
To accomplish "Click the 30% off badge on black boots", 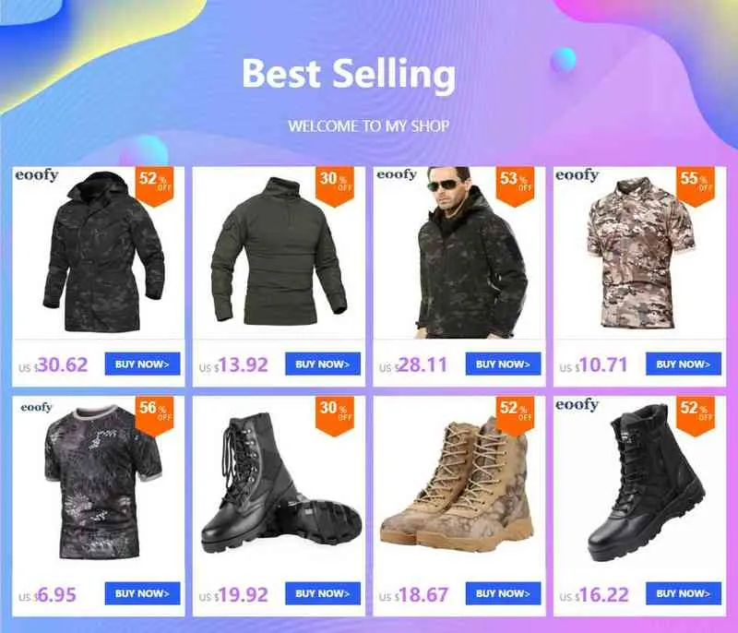I will (335, 415).
